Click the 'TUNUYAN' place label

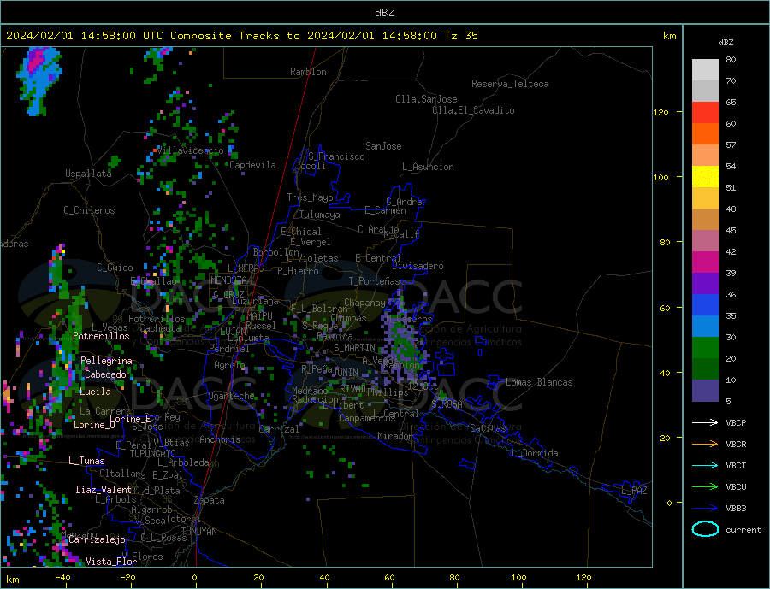pos(198,532)
